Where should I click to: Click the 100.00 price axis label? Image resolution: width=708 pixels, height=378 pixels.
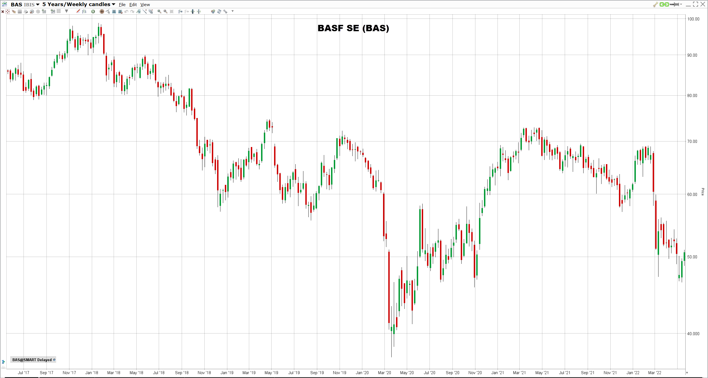(x=693, y=19)
